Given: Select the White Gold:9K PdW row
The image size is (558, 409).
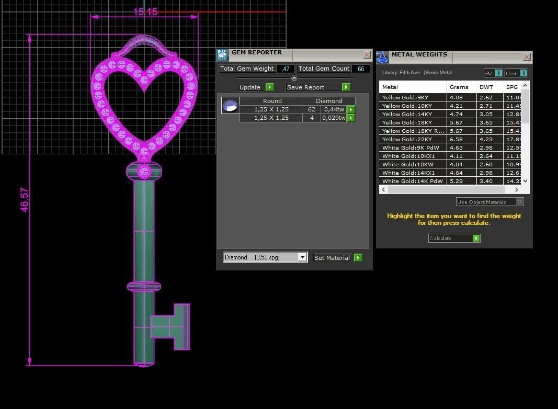Looking at the screenshot, I should [450, 147].
